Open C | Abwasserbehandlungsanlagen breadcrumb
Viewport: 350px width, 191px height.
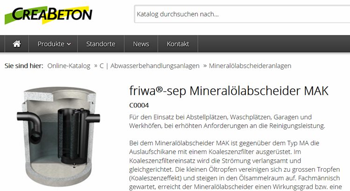tap(149, 66)
